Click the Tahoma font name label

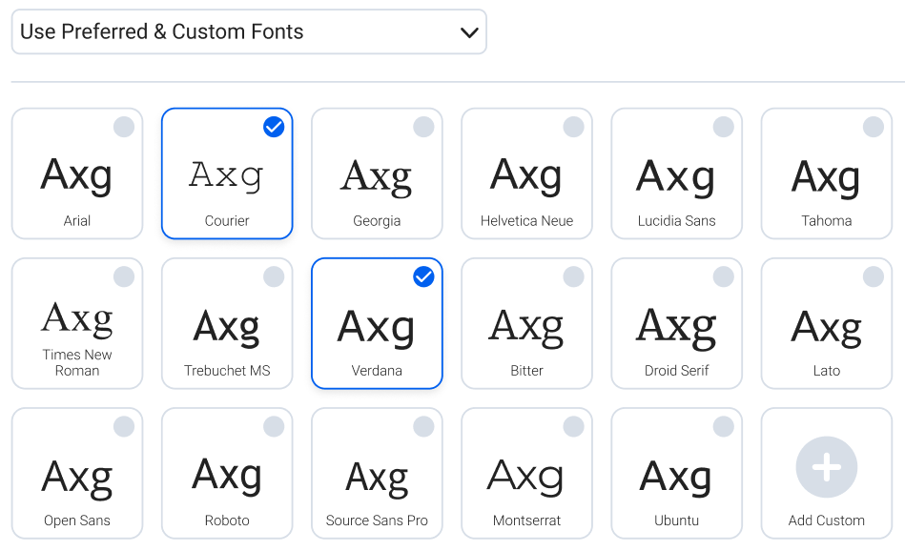(827, 220)
